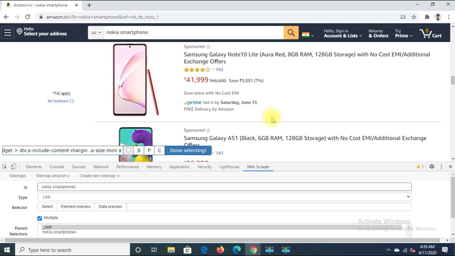The height and width of the screenshot is (256, 455).
Task: Click the India flag language selector
Action: (307, 35)
